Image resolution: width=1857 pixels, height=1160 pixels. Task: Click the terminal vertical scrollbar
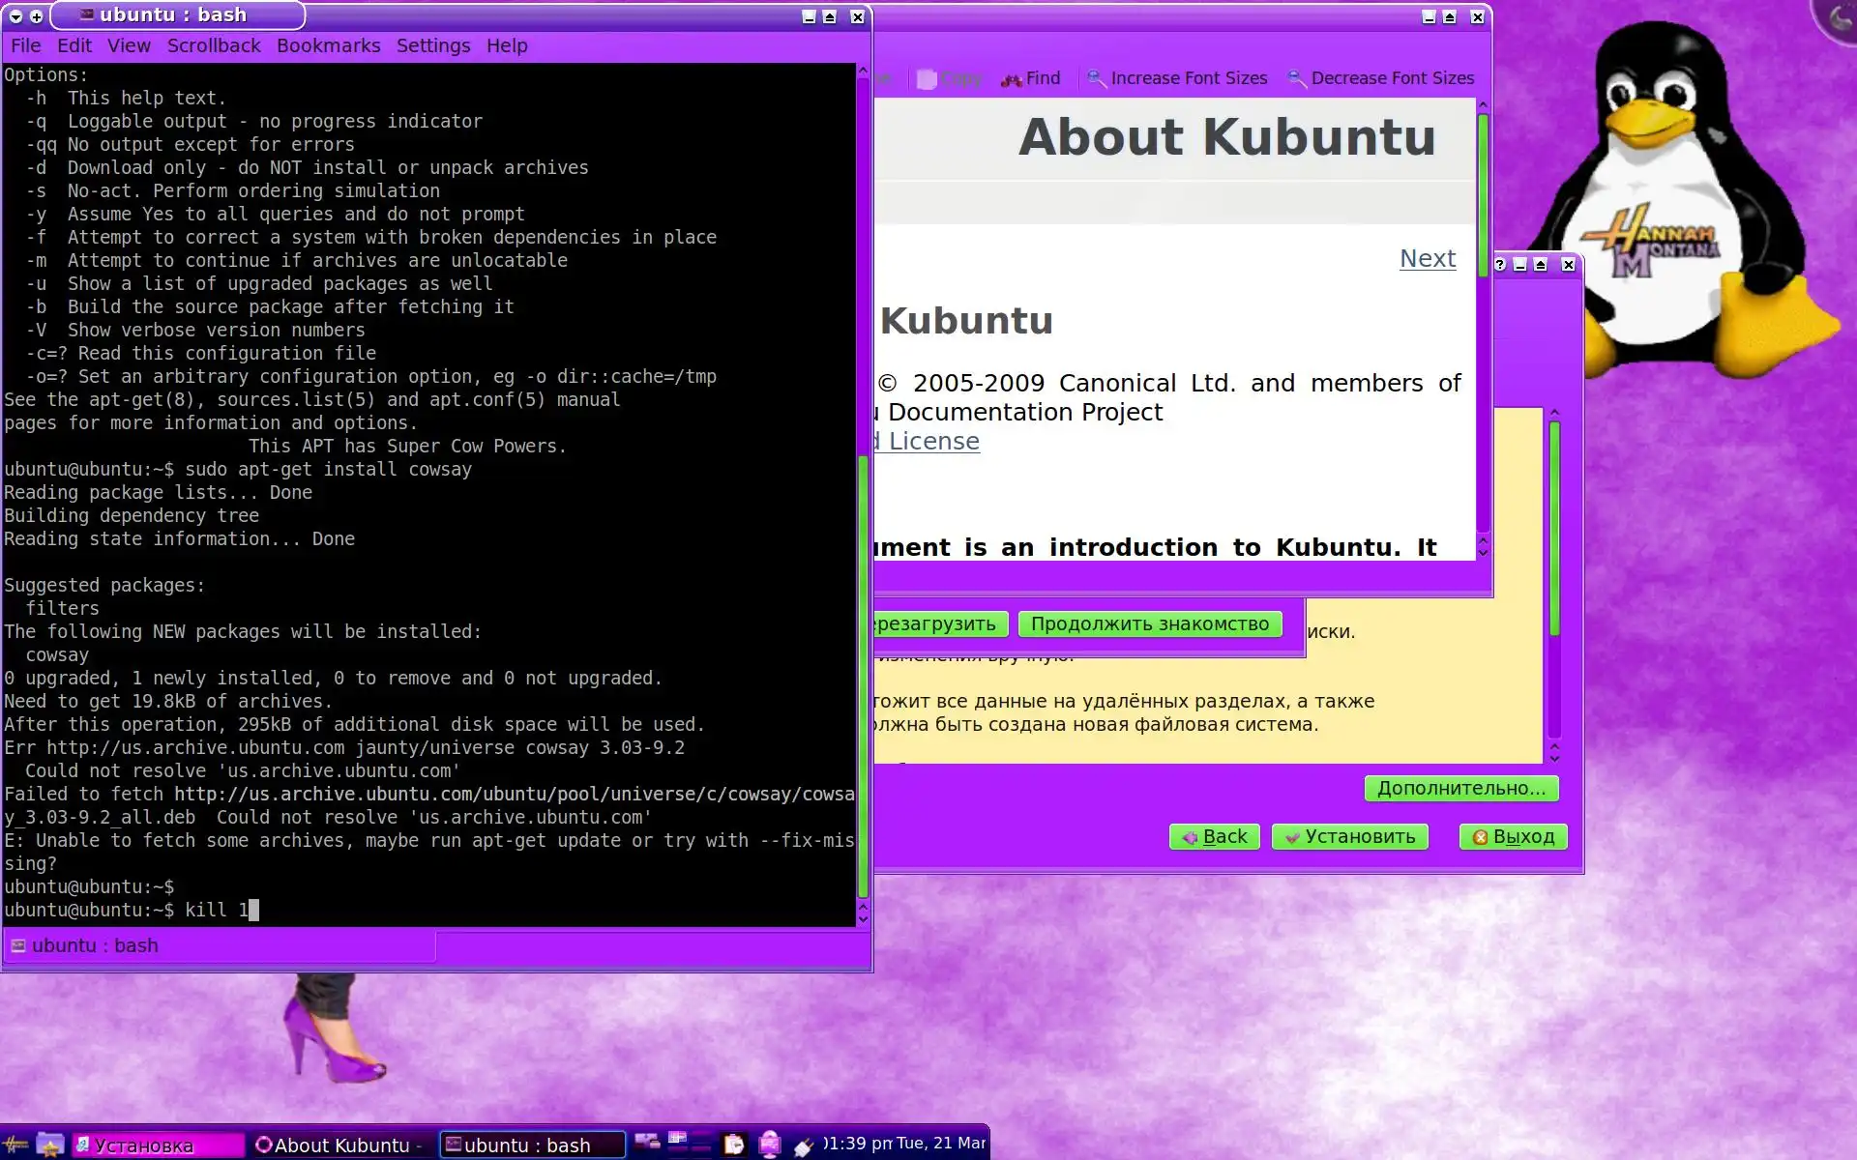(x=863, y=677)
